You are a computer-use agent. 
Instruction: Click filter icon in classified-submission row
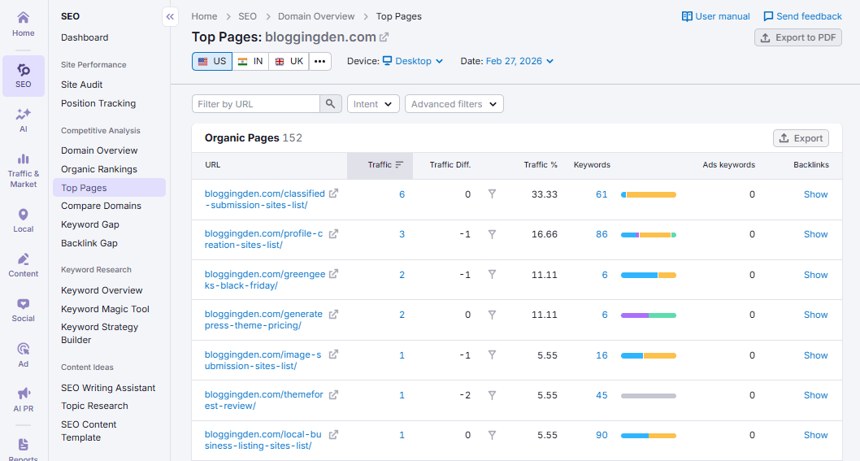(492, 194)
